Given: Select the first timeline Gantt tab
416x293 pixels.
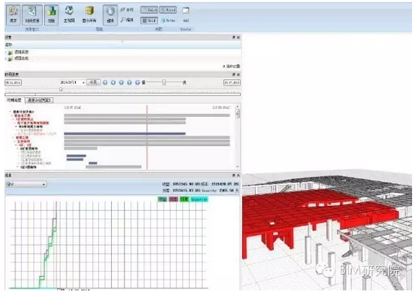Looking at the screenshot, I should [14, 100].
